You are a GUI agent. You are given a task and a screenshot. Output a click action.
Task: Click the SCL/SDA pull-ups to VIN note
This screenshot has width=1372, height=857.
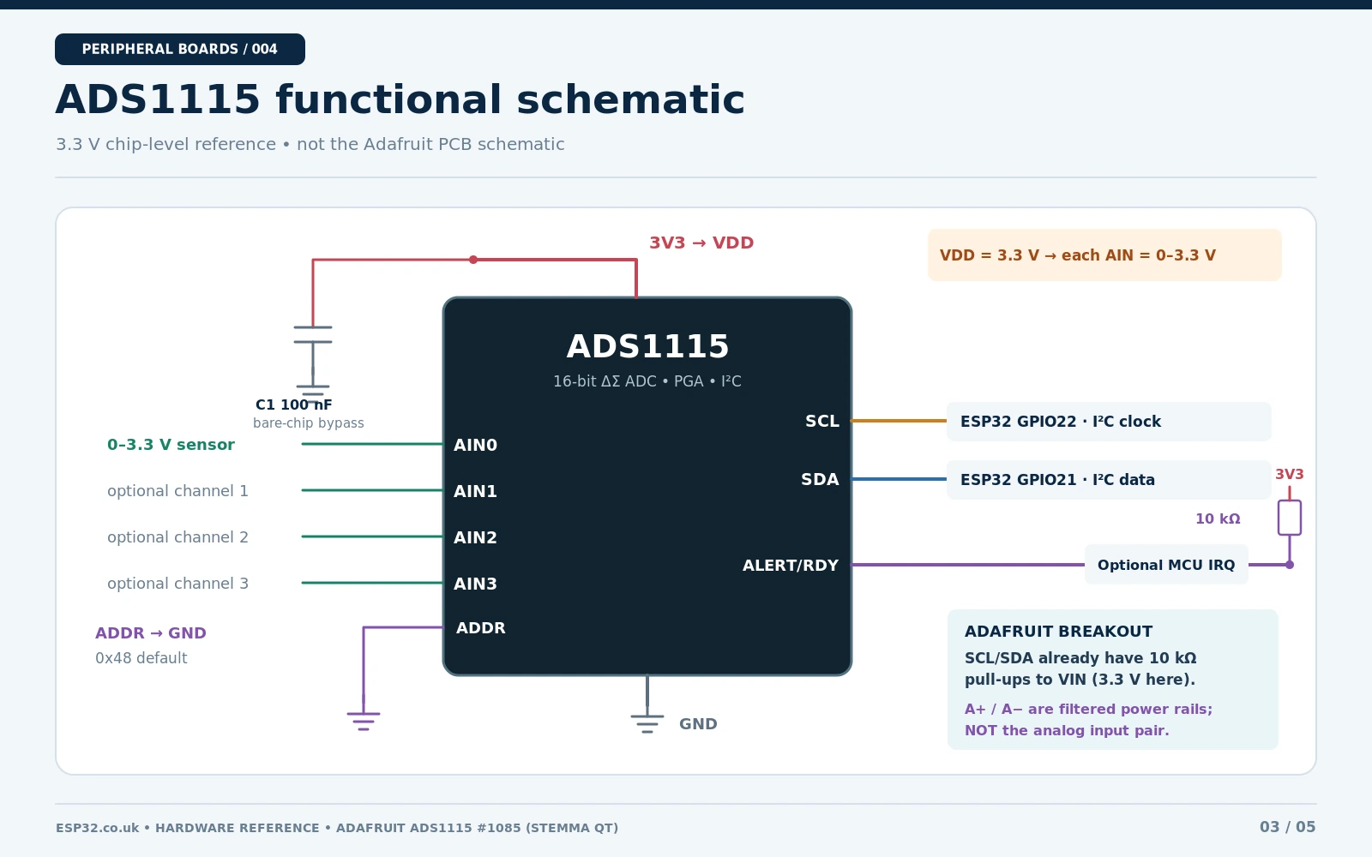[1080, 668]
